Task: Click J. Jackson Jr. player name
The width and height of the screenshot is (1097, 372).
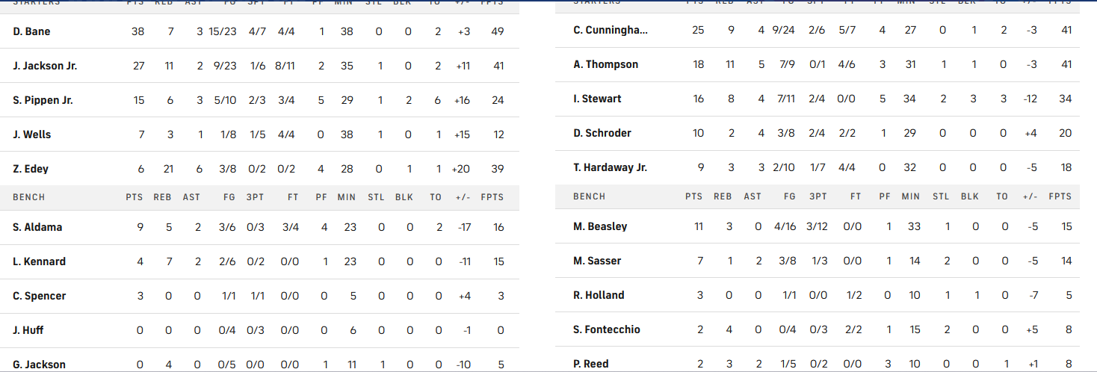Action: click(x=45, y=66)
